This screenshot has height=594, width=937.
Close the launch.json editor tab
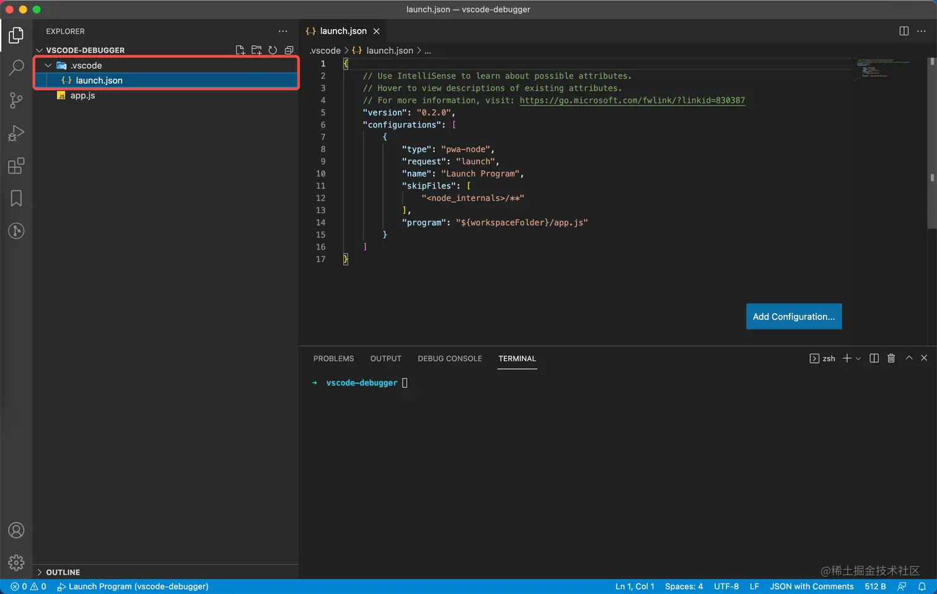point(376,31)
